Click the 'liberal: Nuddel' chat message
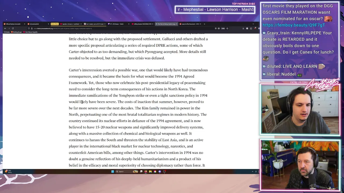 [x=282, y=74]
